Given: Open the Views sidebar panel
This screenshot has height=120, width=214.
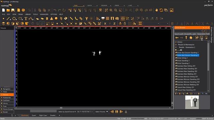Looking at the screenshot, I should [x=7, y=92].
